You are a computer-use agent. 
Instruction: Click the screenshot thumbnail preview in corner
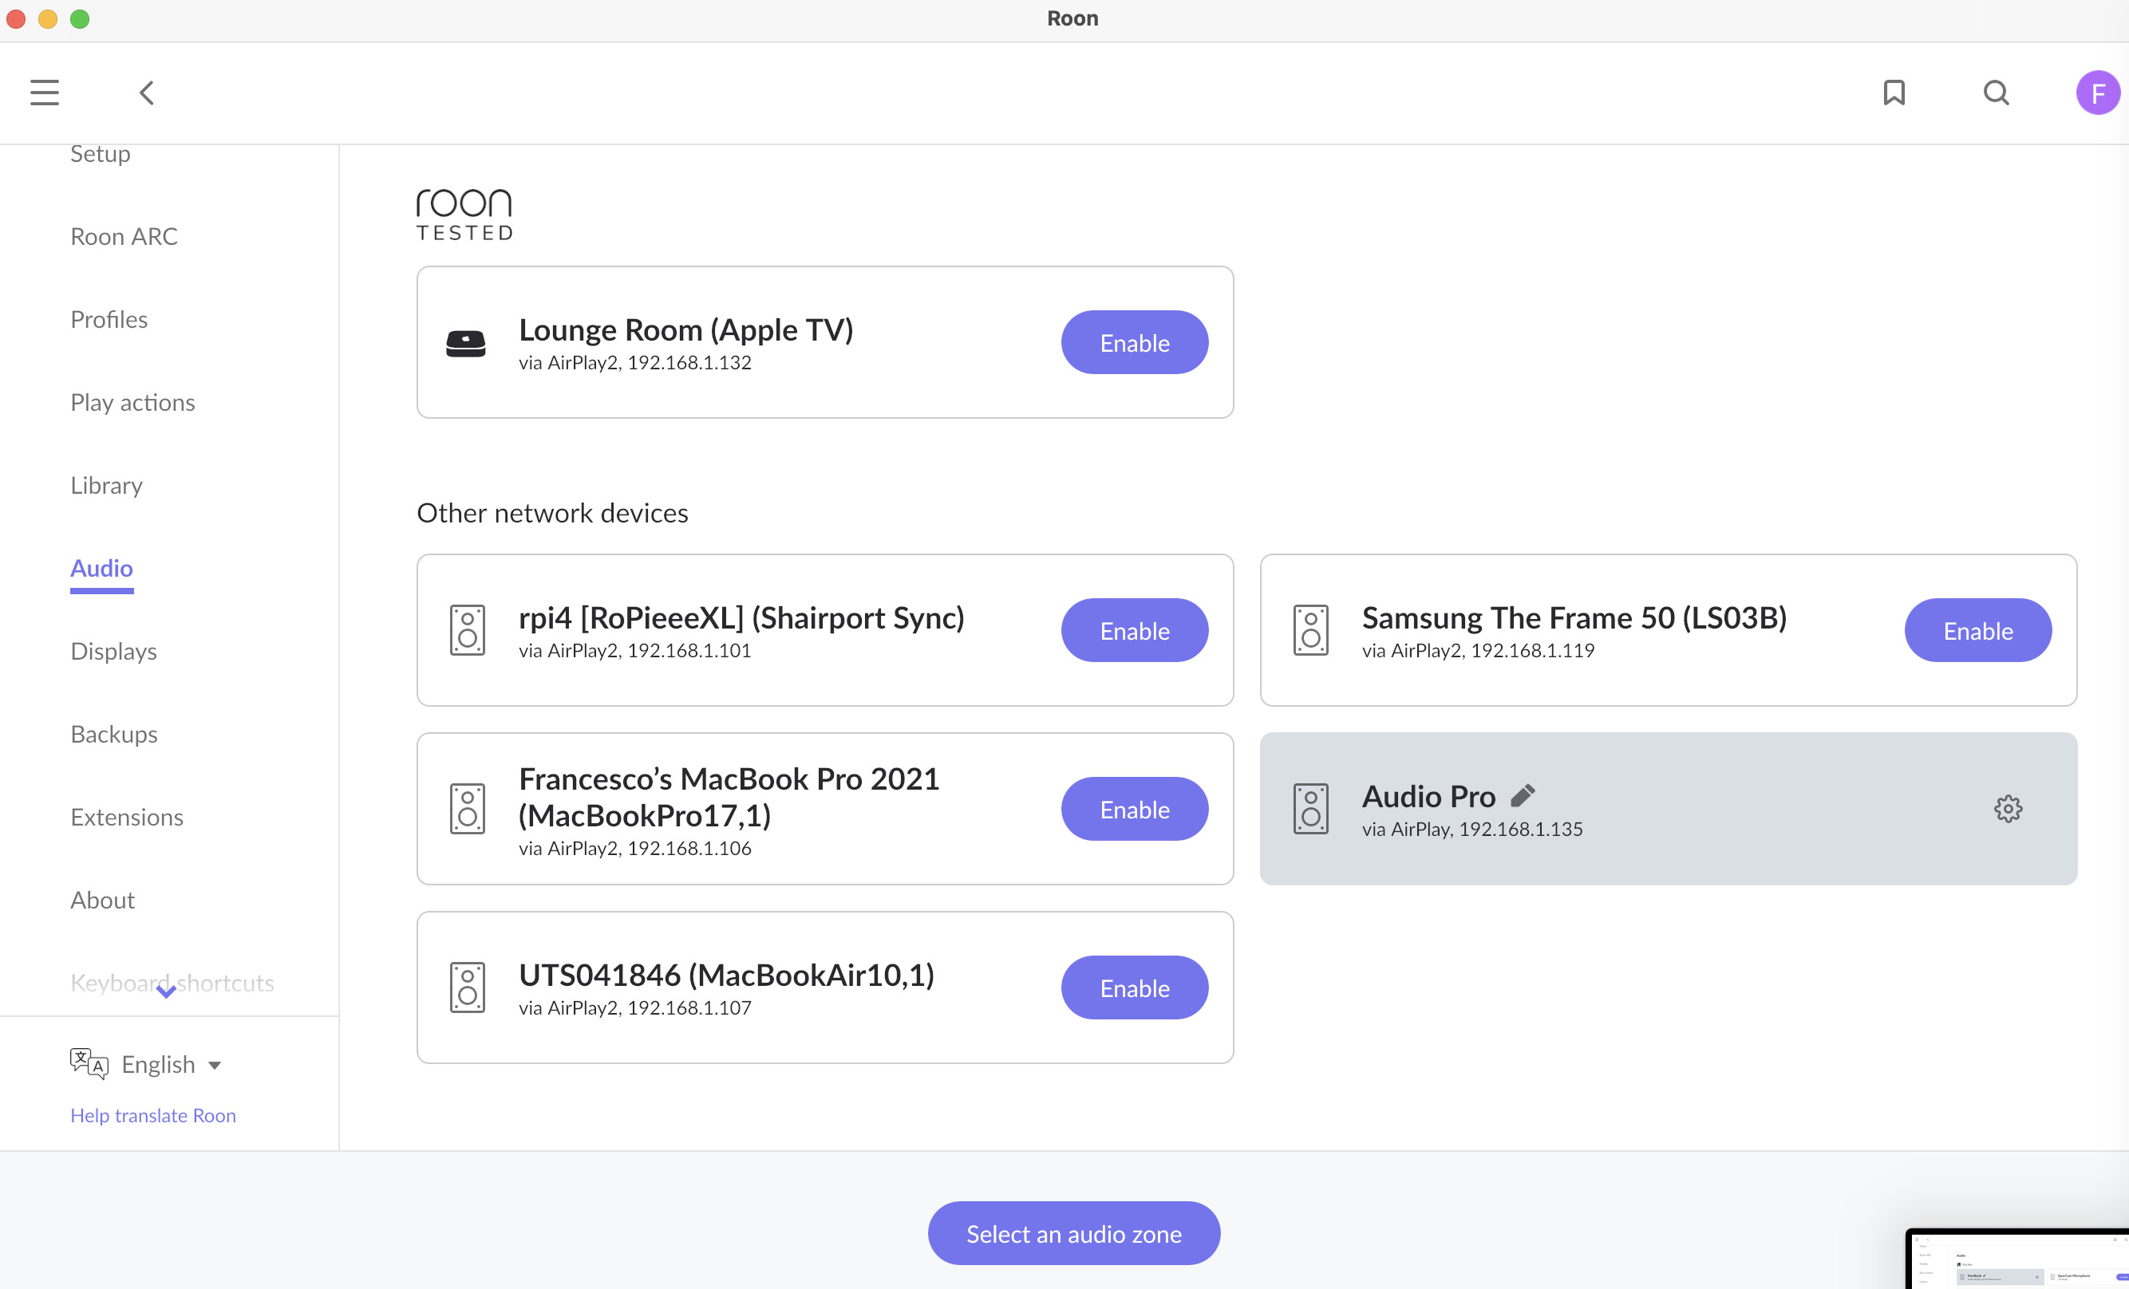[2017, 1259]
